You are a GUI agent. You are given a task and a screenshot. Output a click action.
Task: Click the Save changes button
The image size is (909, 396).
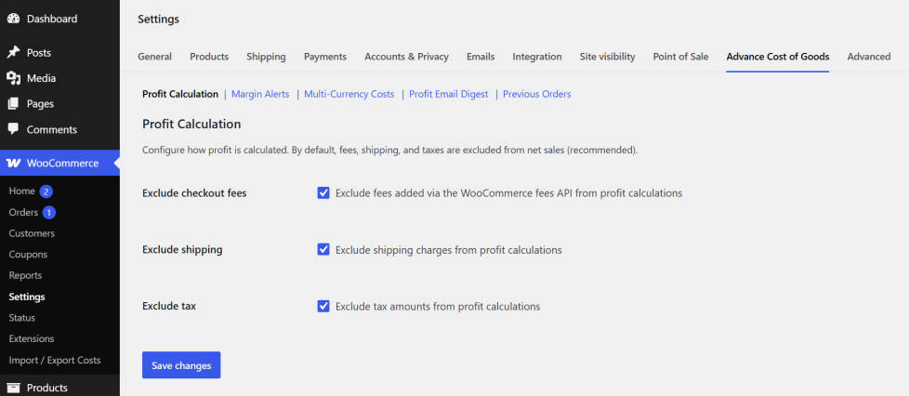[181, 365]
